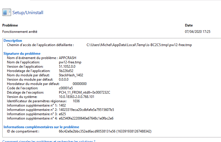The width and height of the screenshot is (221, 142).
Task: Click the date value 07/04/2020 17:25
Action: click(197, 32)
